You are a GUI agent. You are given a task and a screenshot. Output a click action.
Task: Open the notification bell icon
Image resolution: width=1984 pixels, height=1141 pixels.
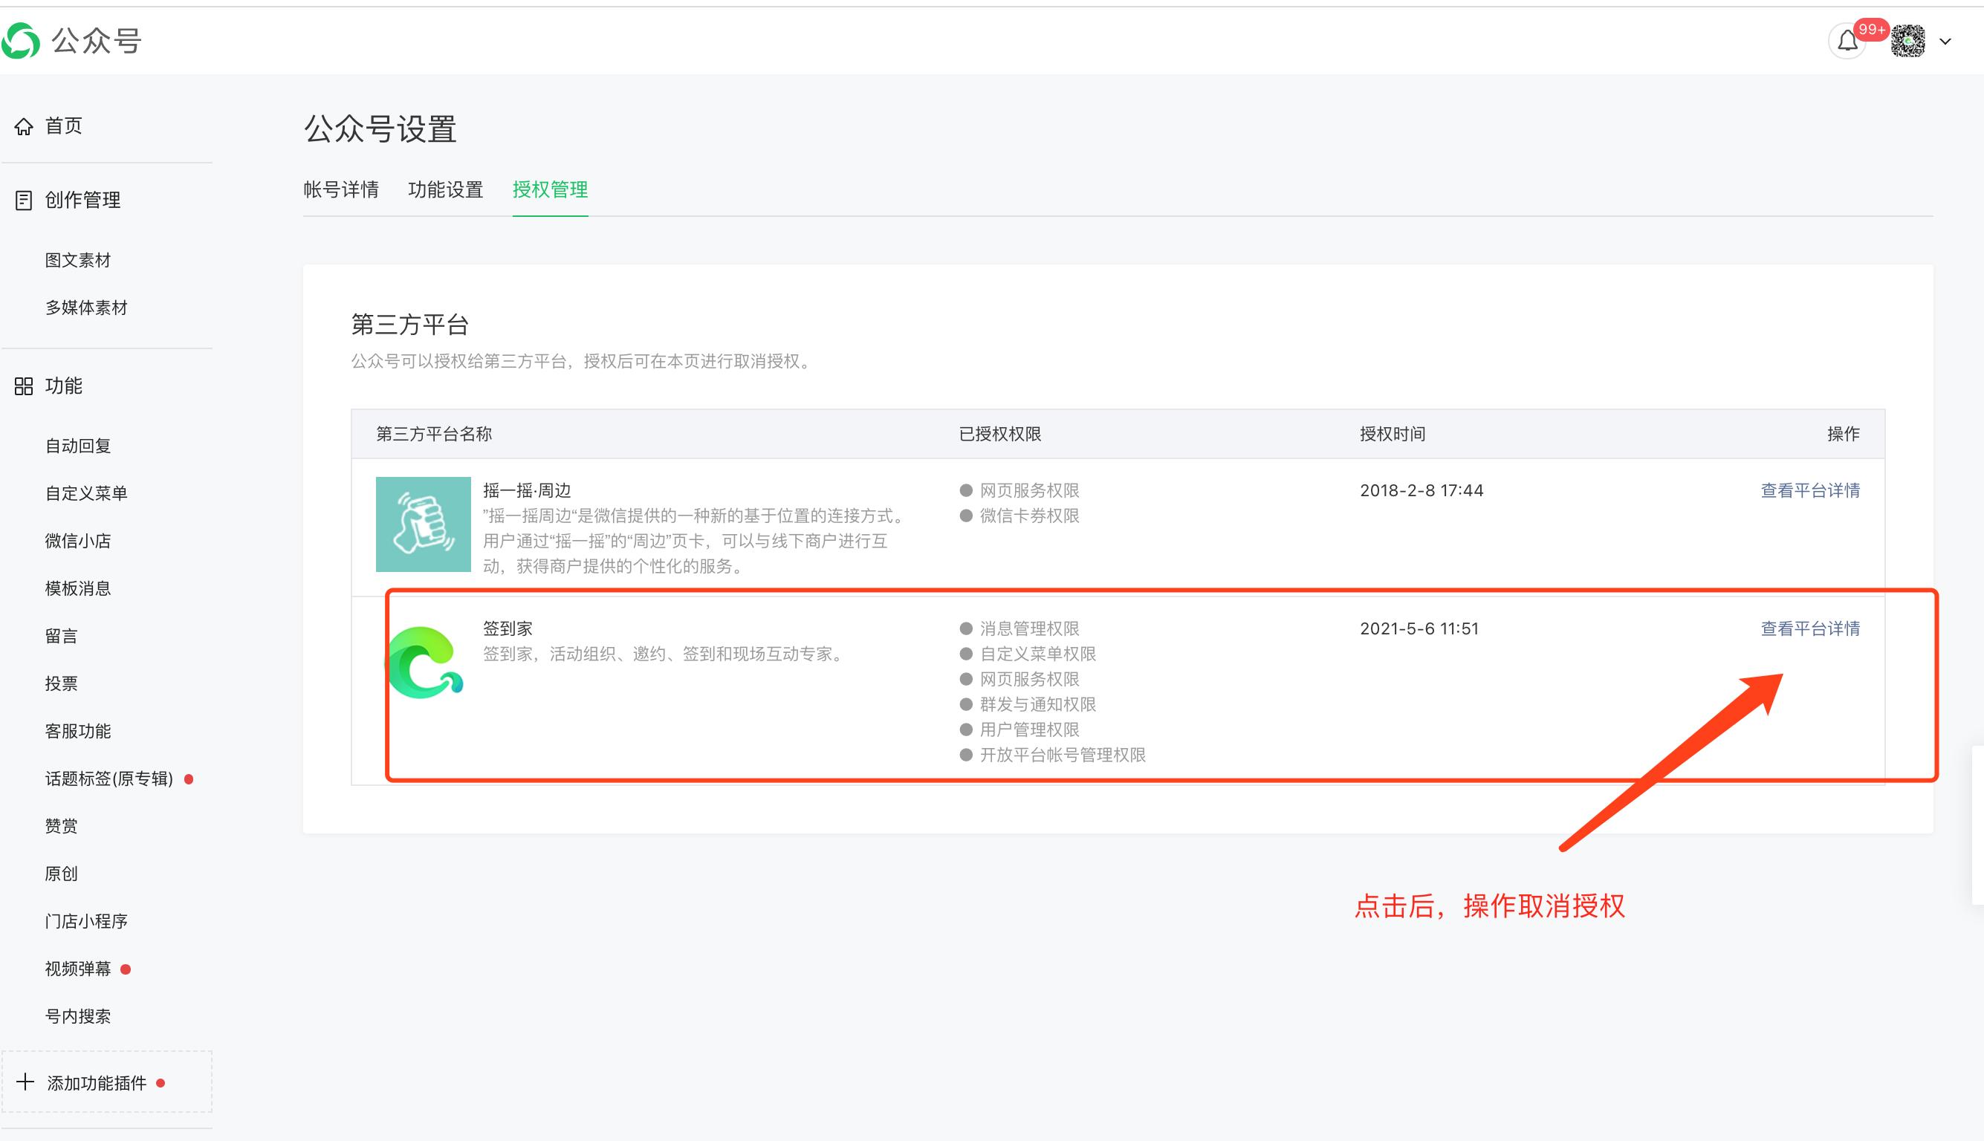(x=1847, y=41)
